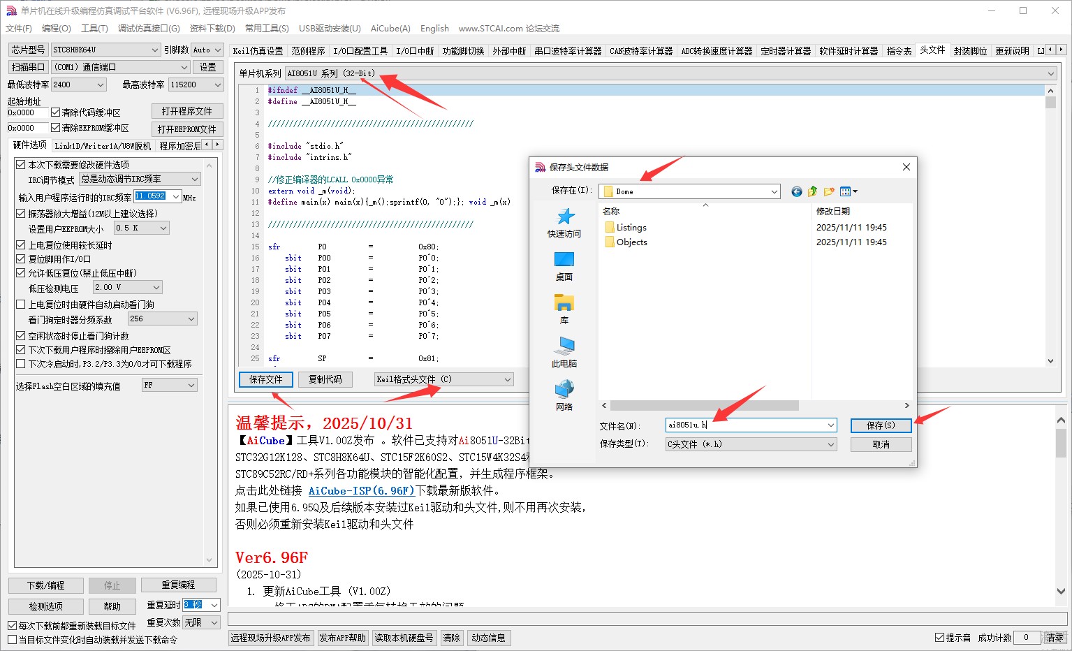Select 此电脑 (This PC) in the sidebar
1072x651 pixels.
coord(563,354)
